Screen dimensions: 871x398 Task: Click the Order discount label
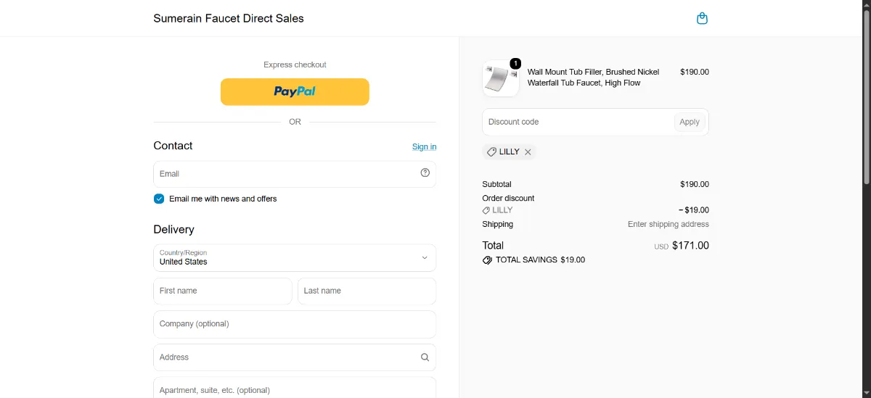coord(508,198)
